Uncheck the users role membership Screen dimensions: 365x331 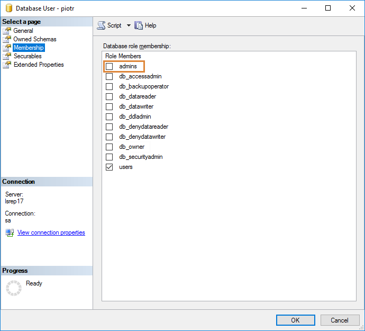pyautogui.click(x=109, y=167)
